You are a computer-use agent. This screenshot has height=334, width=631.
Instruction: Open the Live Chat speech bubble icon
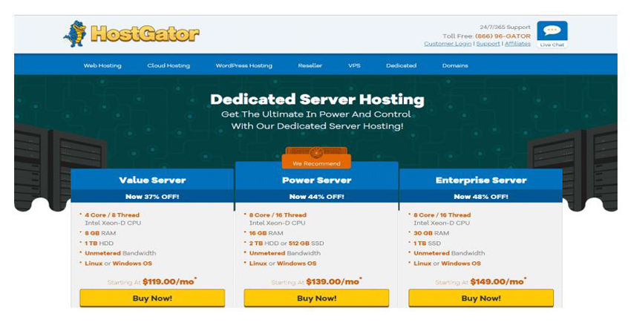(x=552, y=31)
